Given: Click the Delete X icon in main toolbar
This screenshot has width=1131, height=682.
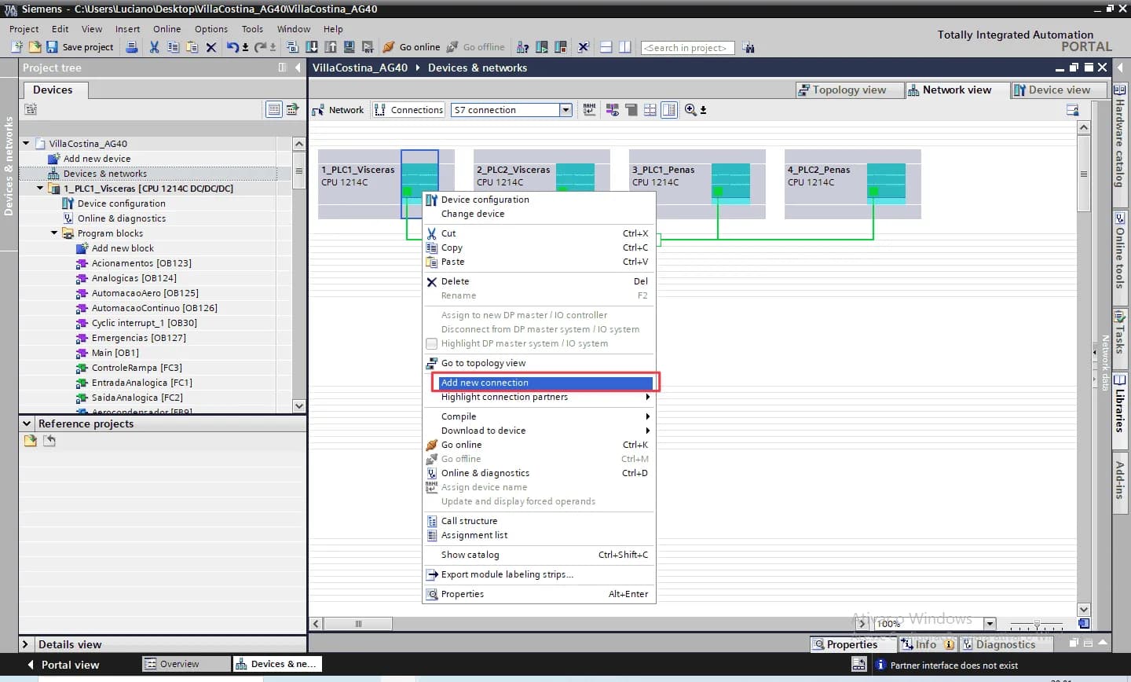Looking at the screenshot, I should click(210, 47).
